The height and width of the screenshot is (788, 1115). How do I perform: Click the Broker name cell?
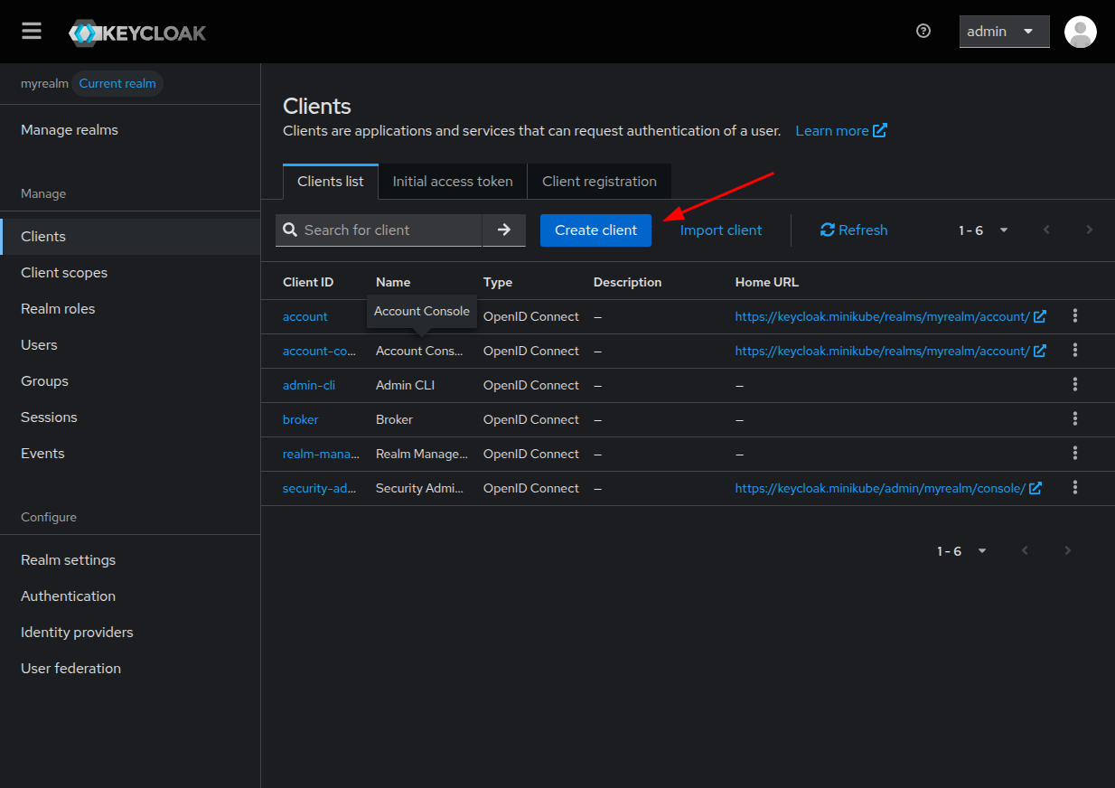[x=394, y=419]
